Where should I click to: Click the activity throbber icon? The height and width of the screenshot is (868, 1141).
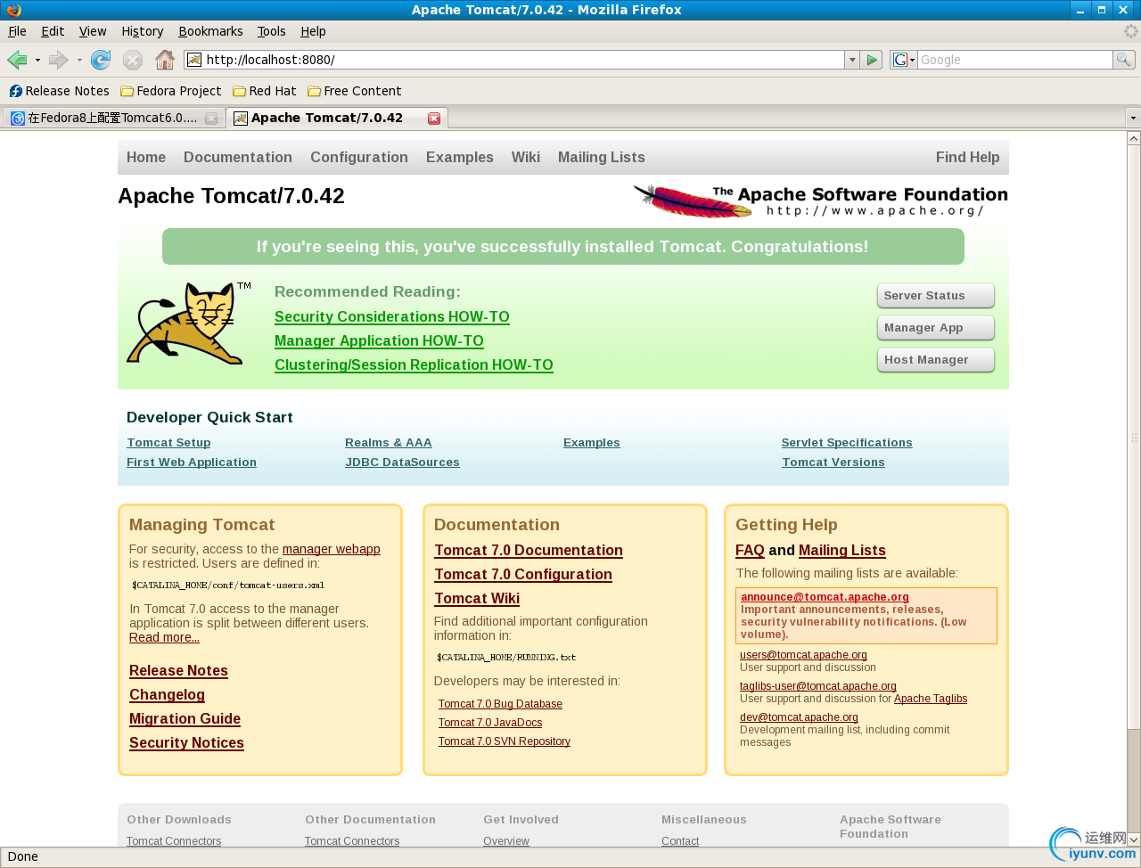[1130, 31]
